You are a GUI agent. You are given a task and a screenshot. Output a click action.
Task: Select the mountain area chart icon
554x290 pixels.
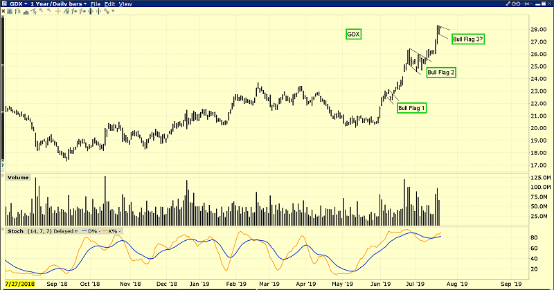pos(26,12)
